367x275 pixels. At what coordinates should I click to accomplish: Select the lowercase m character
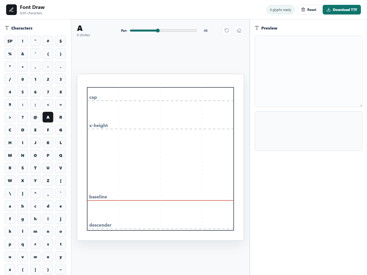(35, 231)
